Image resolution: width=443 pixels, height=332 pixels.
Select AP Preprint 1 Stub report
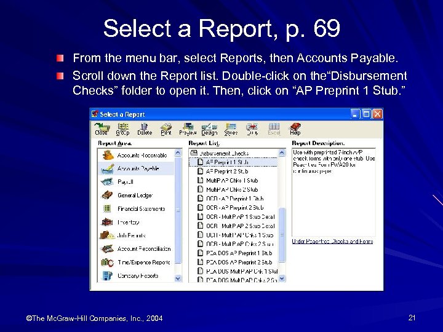click(233, 162)
